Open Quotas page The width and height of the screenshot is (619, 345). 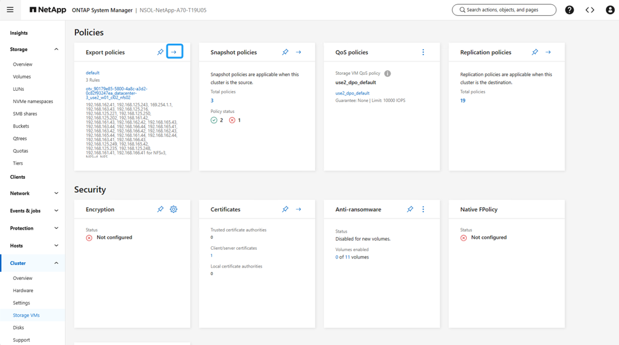20,151
